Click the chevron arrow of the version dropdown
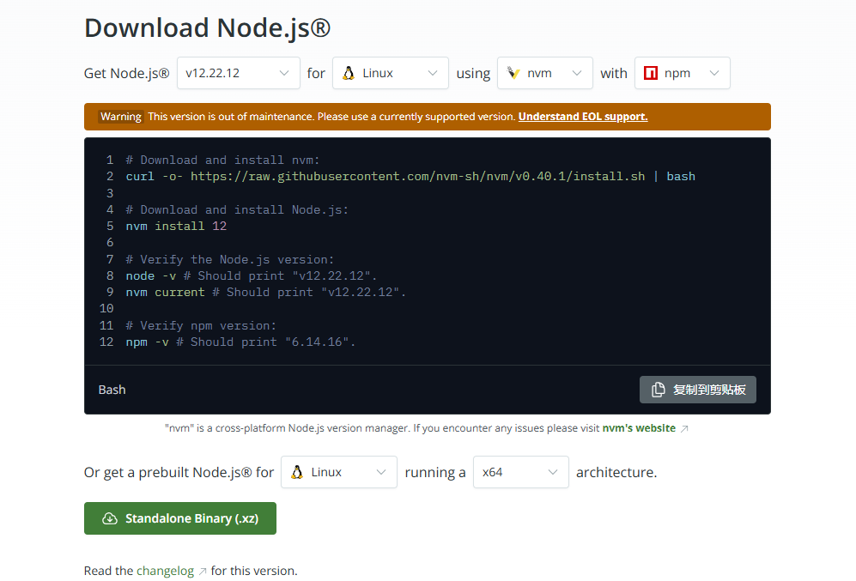Screen dimensions: 856x581 [284, 73]
